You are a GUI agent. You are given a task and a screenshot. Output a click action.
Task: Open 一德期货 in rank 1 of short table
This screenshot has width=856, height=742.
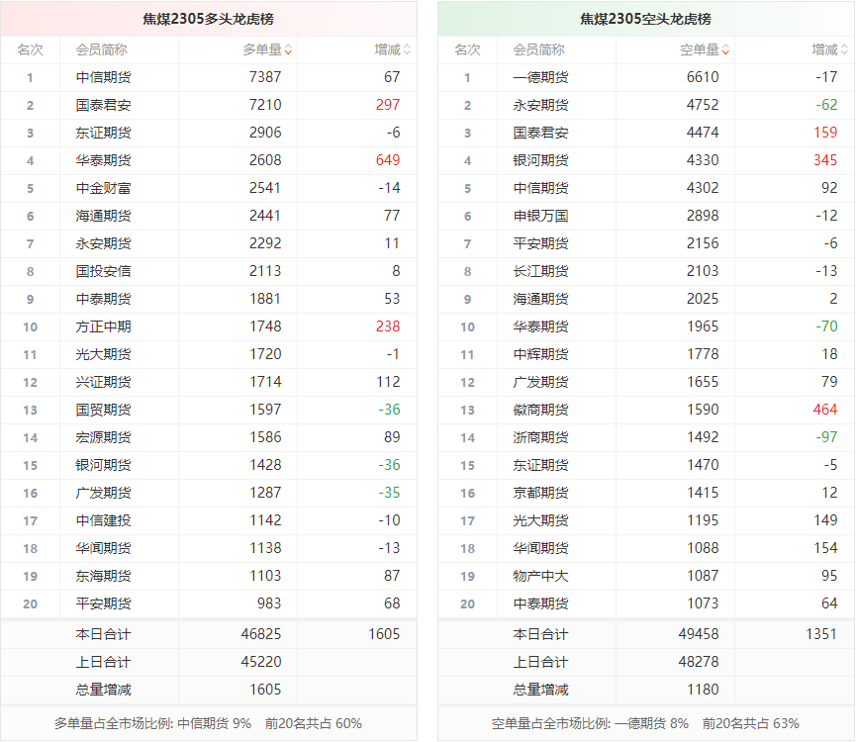tap(540, 77)
